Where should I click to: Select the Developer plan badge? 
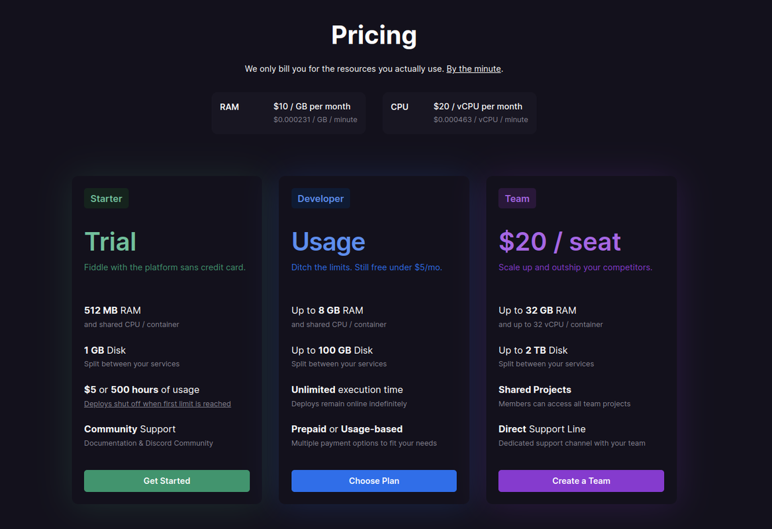[x=320, y=198]
